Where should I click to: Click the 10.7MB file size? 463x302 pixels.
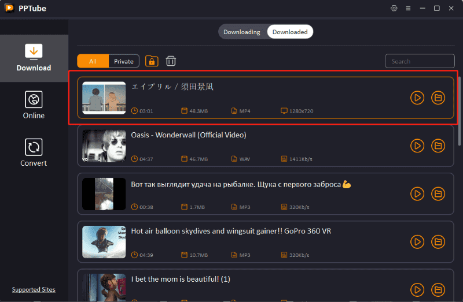click(x=199, y=255)
